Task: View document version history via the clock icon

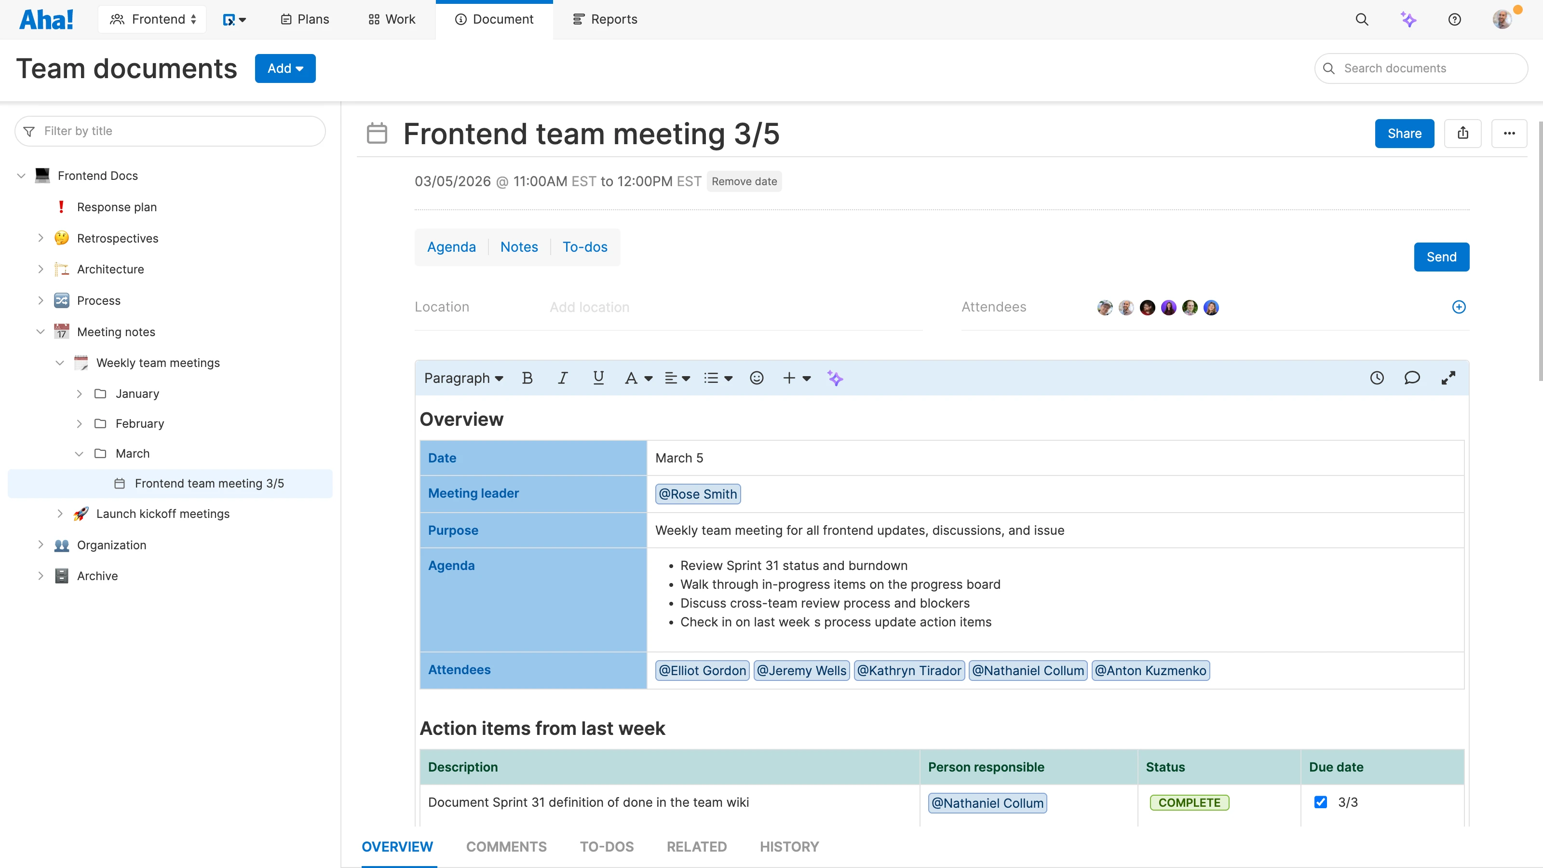Action: tap(1377, 378)
